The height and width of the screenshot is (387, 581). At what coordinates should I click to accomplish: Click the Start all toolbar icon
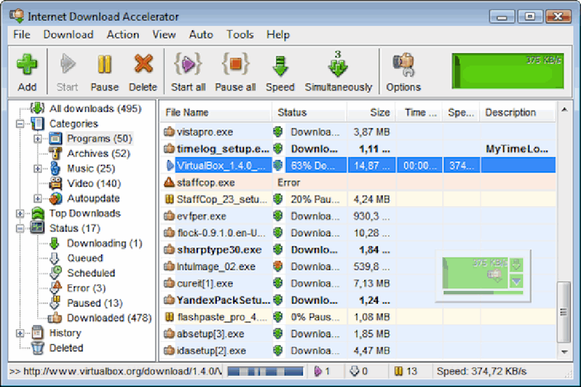(188, 71)
